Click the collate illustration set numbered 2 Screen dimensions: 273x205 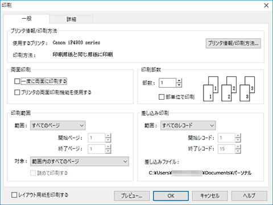[x=229, y=89]
